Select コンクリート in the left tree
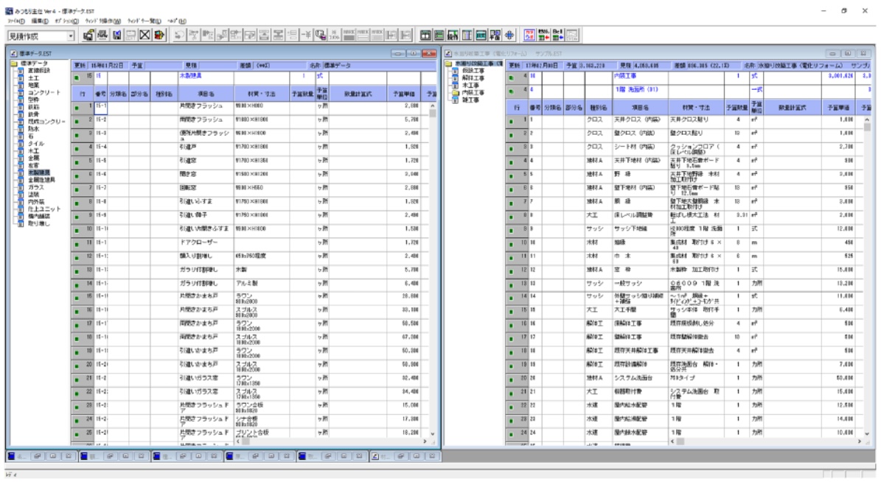The width and height of the screenshot is (881, 482). (43, 93)
